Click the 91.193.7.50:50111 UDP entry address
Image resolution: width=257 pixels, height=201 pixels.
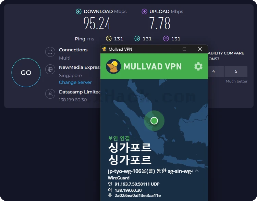tap(137, 184)
